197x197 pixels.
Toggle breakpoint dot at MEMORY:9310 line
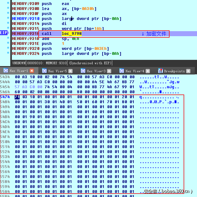pos(8,19)
